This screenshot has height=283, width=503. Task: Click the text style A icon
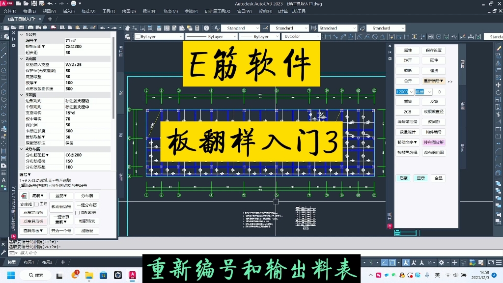217,28
